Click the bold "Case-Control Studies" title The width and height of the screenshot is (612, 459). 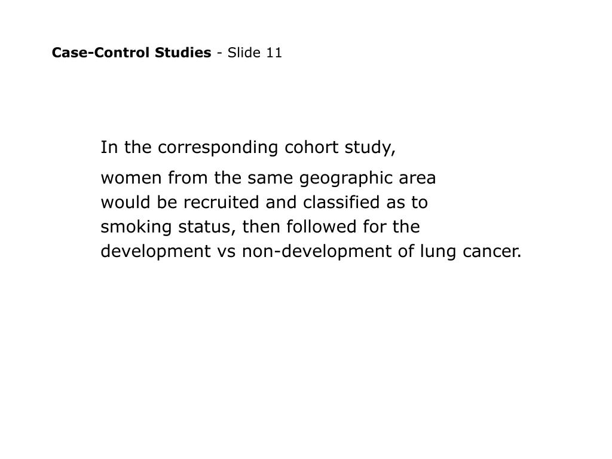pos(131,53)
